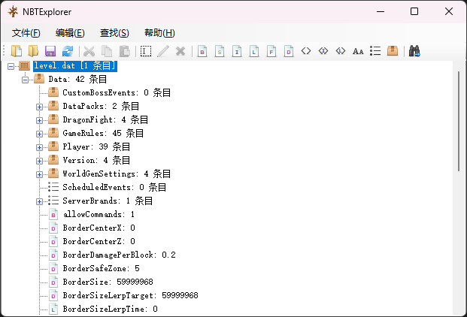Screen dimensions: 467x317
Task: Select CustomBossEvents: 0 条目 row
Action: [x=117, y=92]
